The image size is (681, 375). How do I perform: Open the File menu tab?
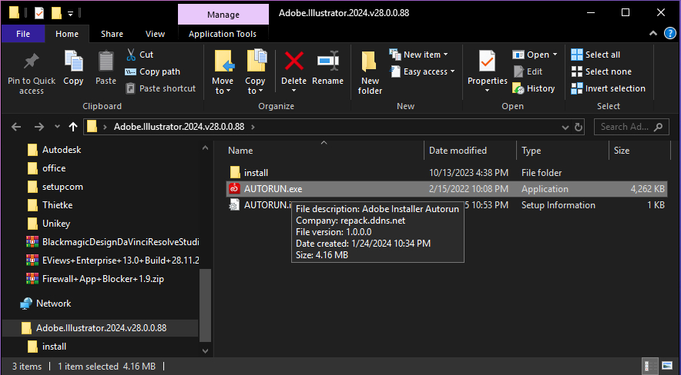(x=23, y=34)
